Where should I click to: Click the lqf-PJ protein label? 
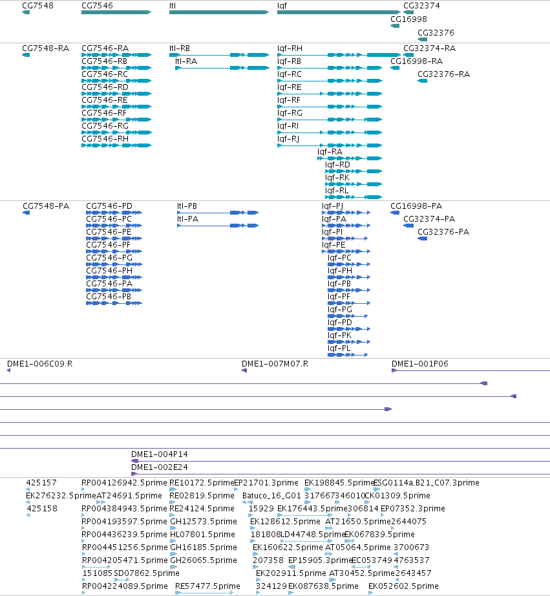point(332,206)
